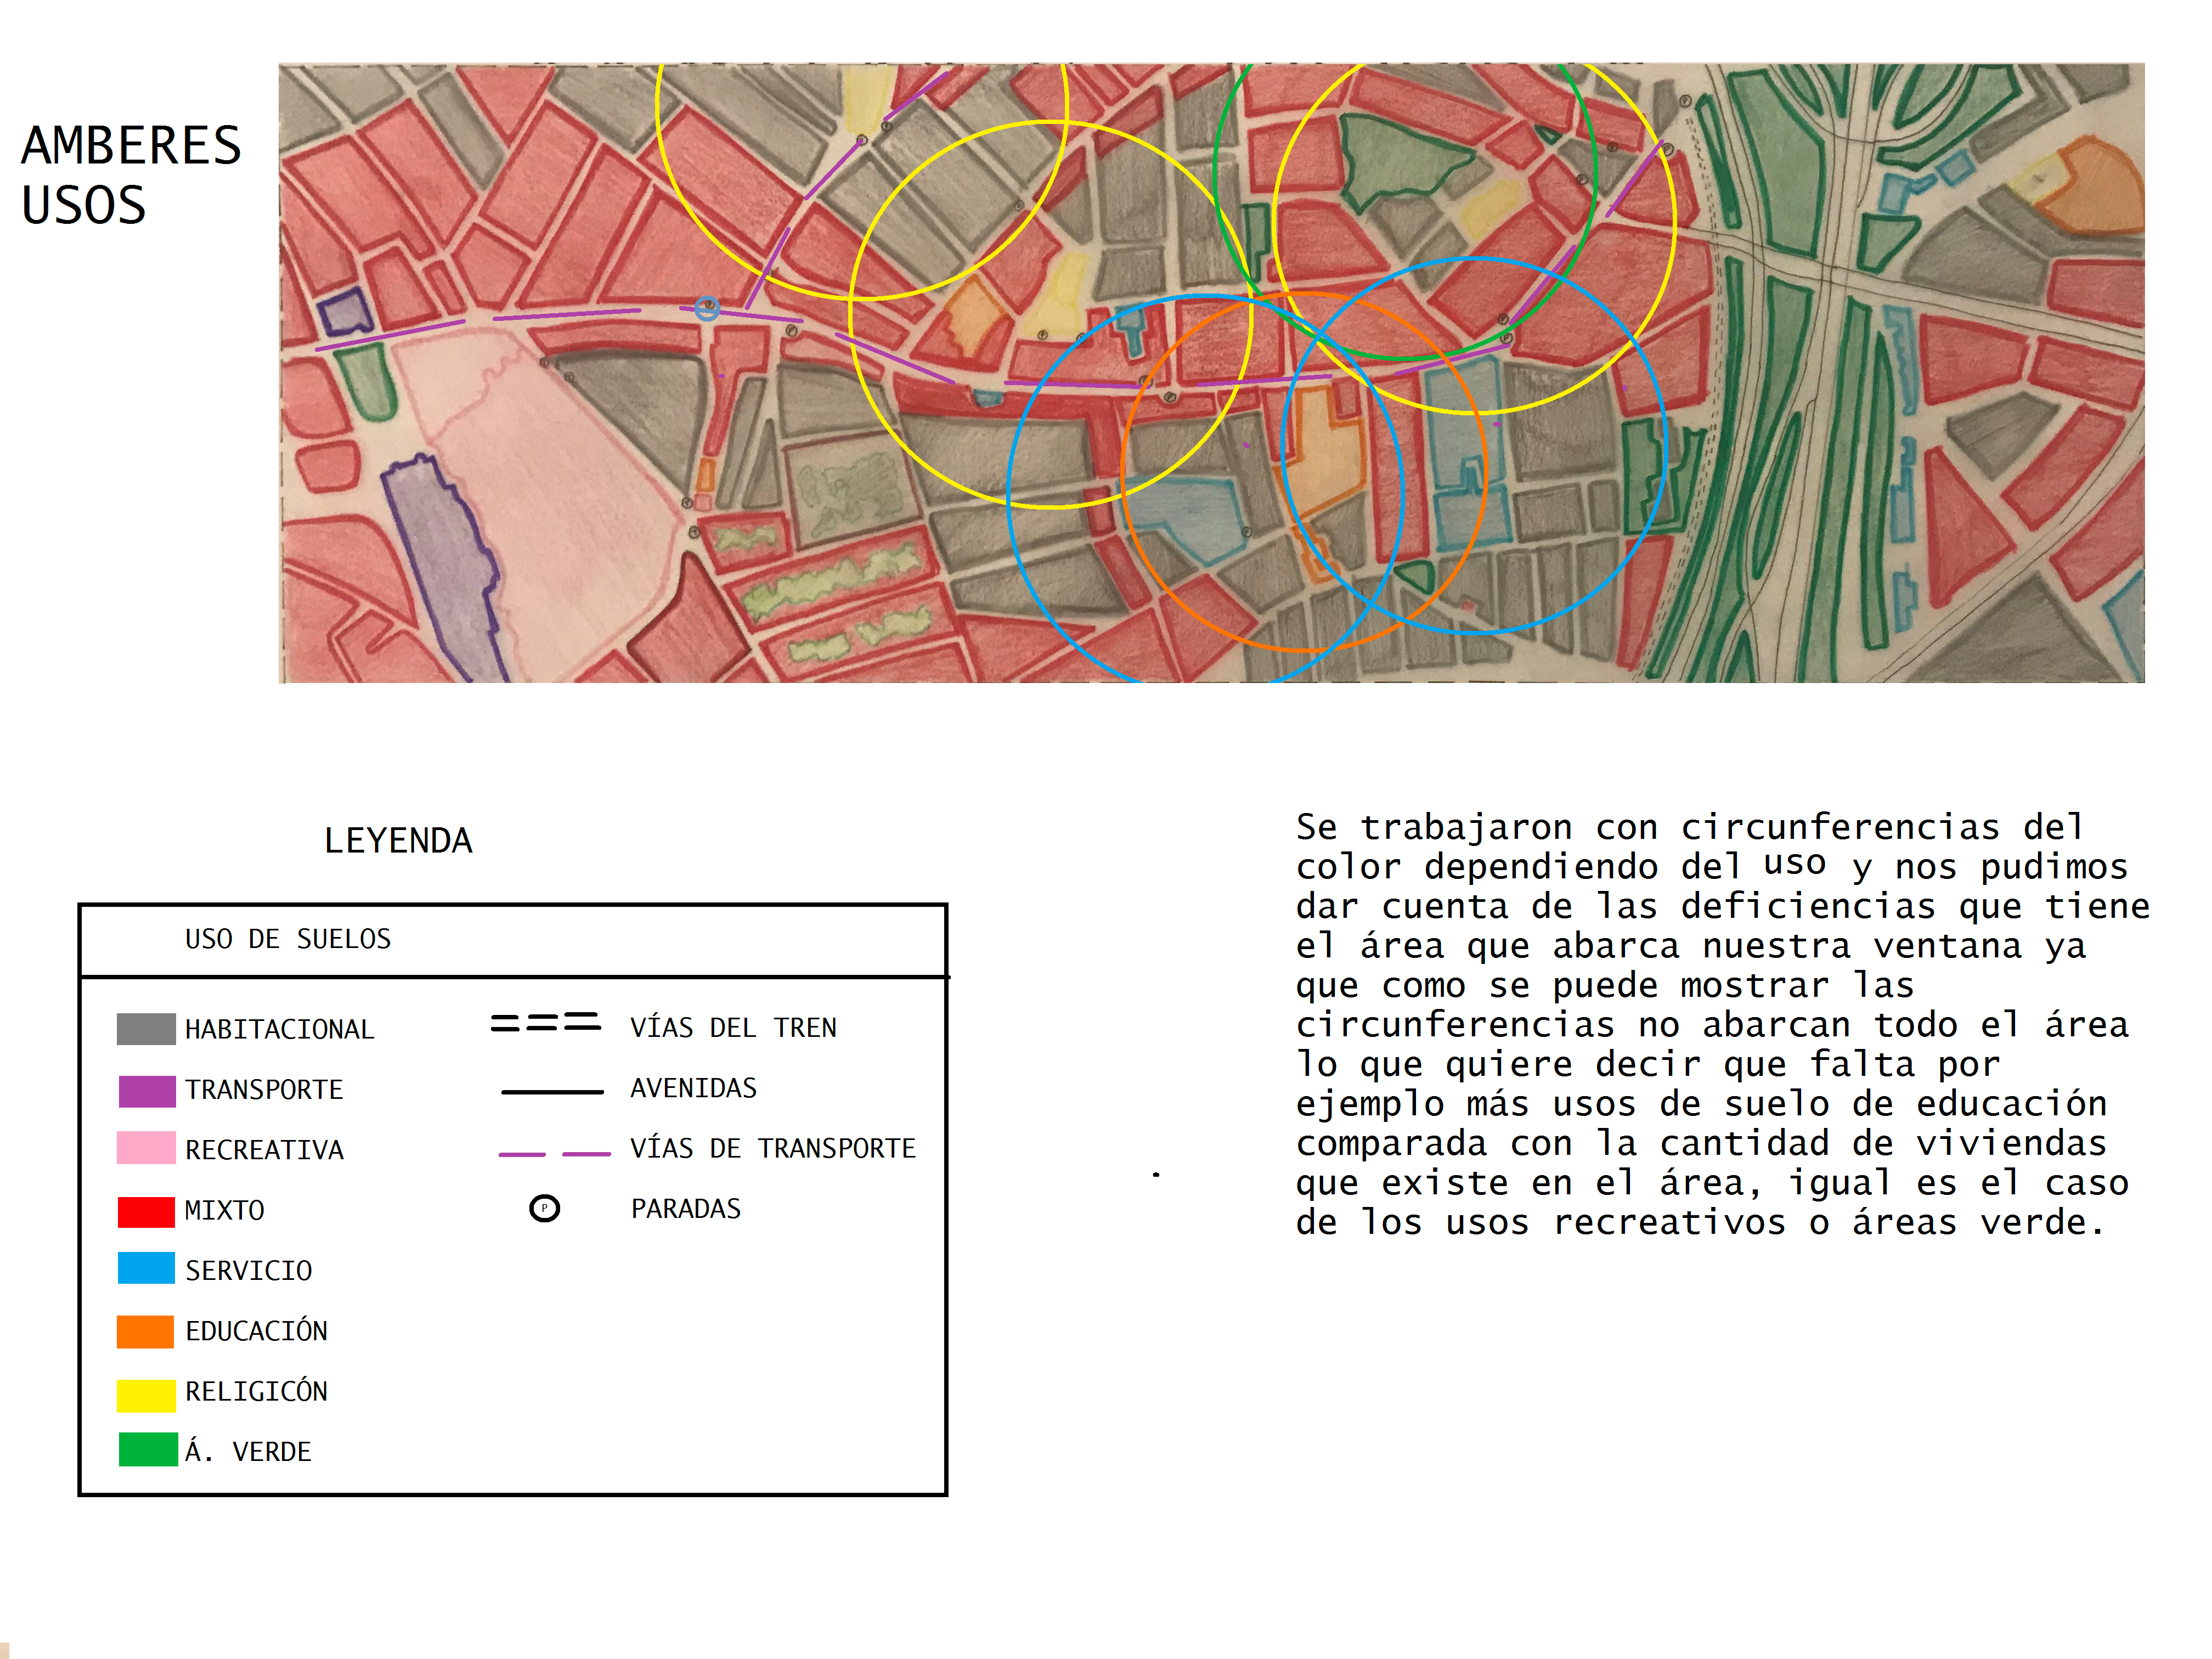This screenshot has width=2212, height=1659.
Task: Click the SERVICIO label
Action: tap(248, 1271)
